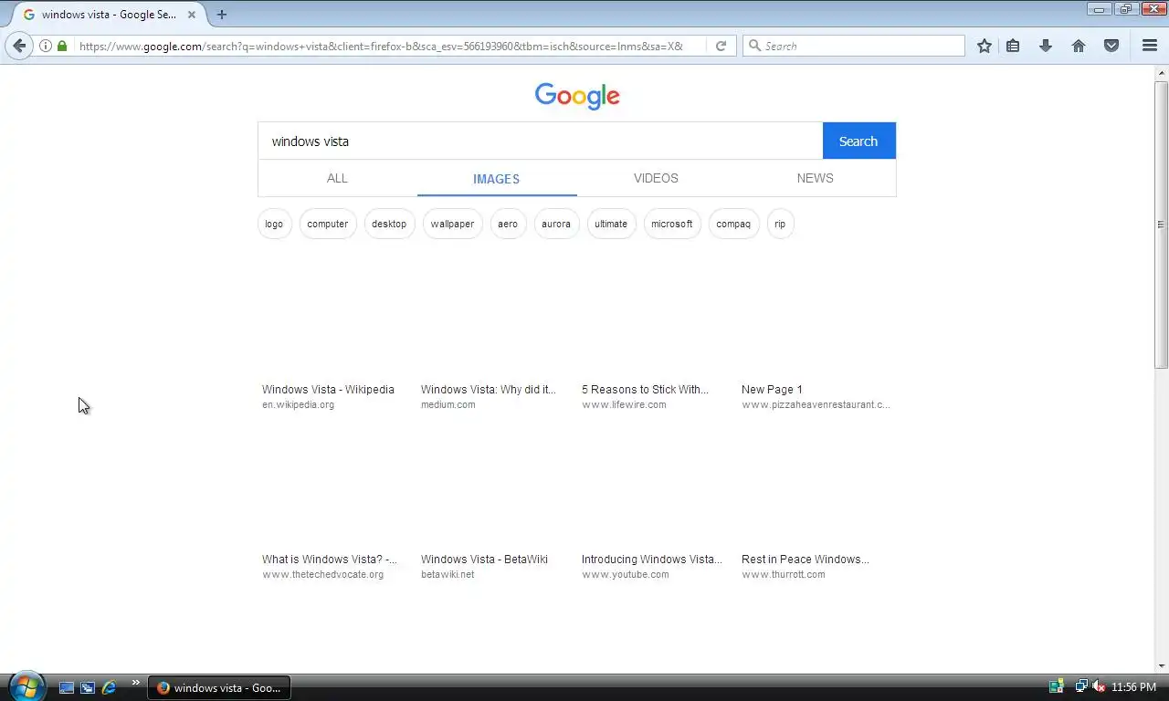Open Windows Vista: Why did it... result

click(489, 390)
